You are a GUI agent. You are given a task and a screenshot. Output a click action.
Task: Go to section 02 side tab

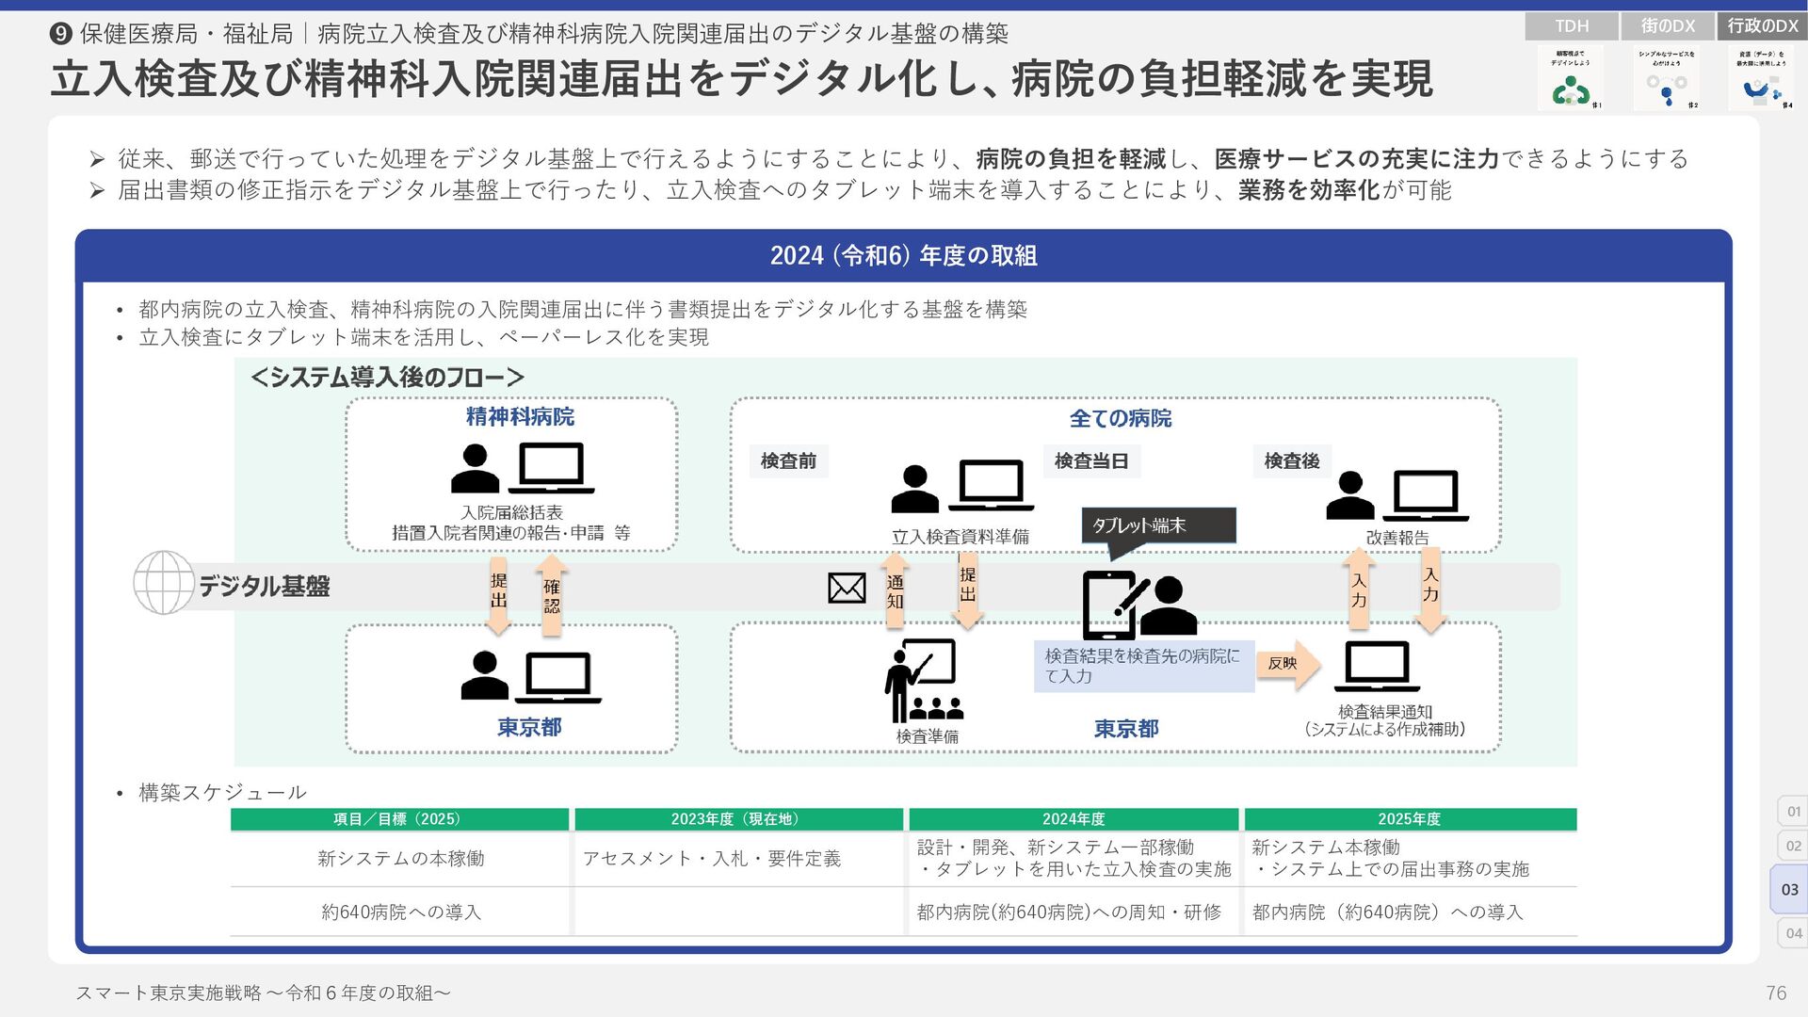coord(1793,846)
